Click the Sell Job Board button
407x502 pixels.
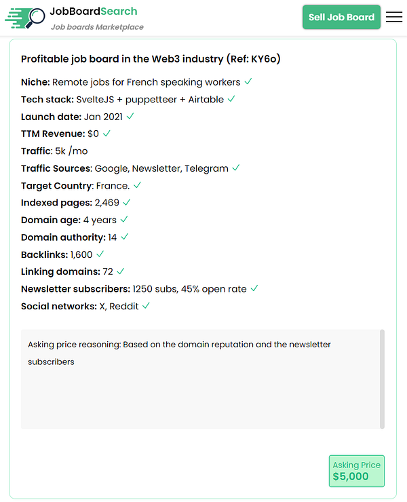pyautogui.click(x=341, y=18)
